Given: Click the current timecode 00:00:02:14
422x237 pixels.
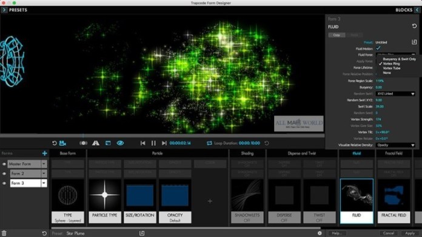Looking at the screenshot, I should click(x=180, y=143).
